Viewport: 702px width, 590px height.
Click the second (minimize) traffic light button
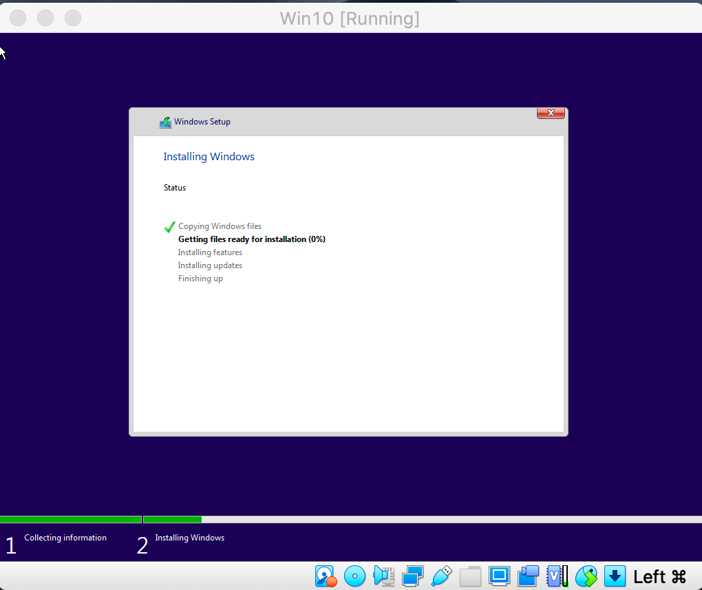click(45, 18)
